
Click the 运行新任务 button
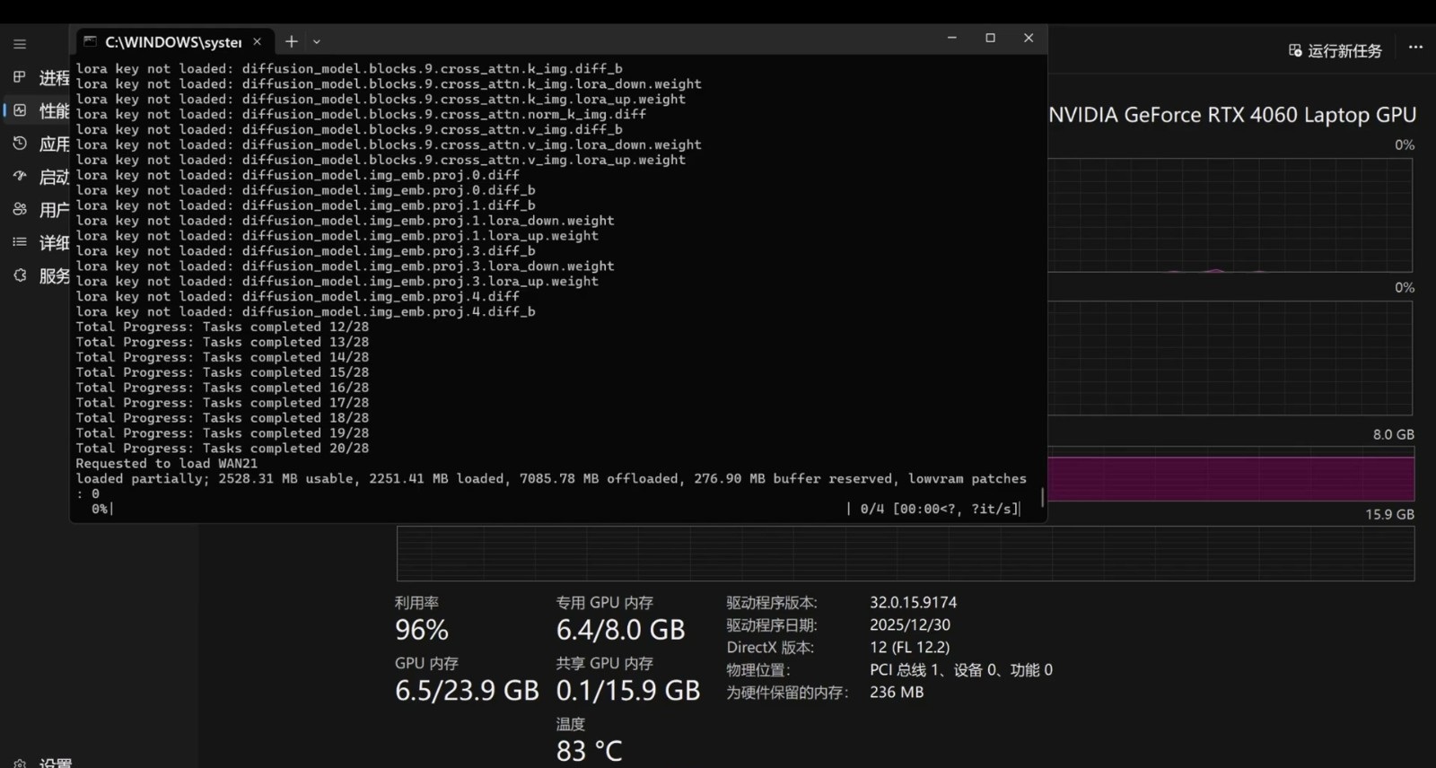point(1335,51)
